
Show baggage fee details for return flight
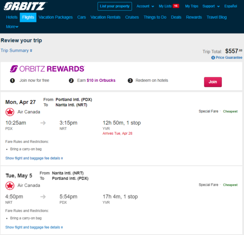click(x=34, y=227)
